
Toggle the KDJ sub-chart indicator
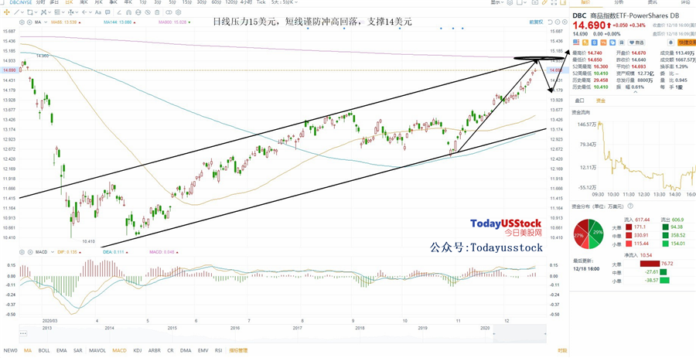tap(137, 350)
